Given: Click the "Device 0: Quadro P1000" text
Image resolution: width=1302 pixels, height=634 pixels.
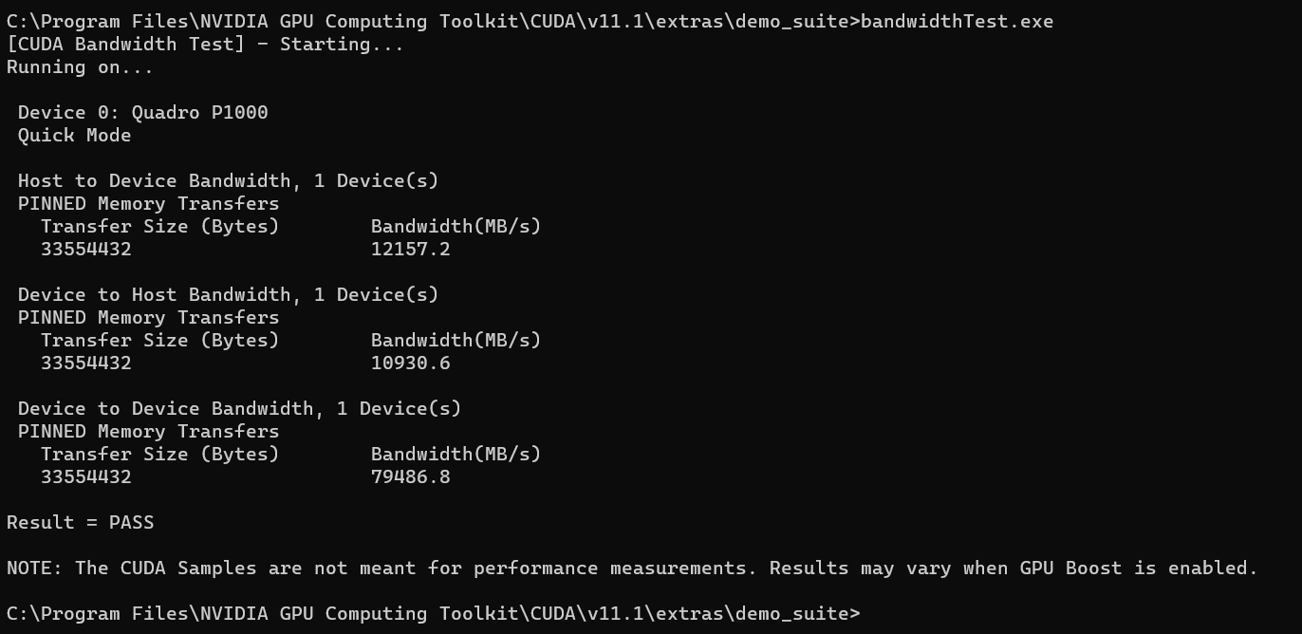Looking at the screenshot, I should 142,112.
